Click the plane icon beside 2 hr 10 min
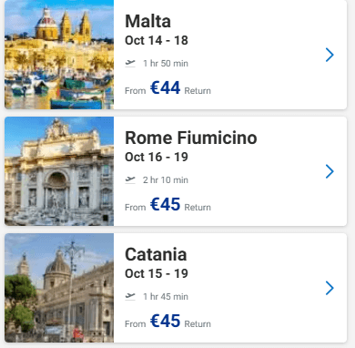355x348 pixels. click(x=130, y=179)
